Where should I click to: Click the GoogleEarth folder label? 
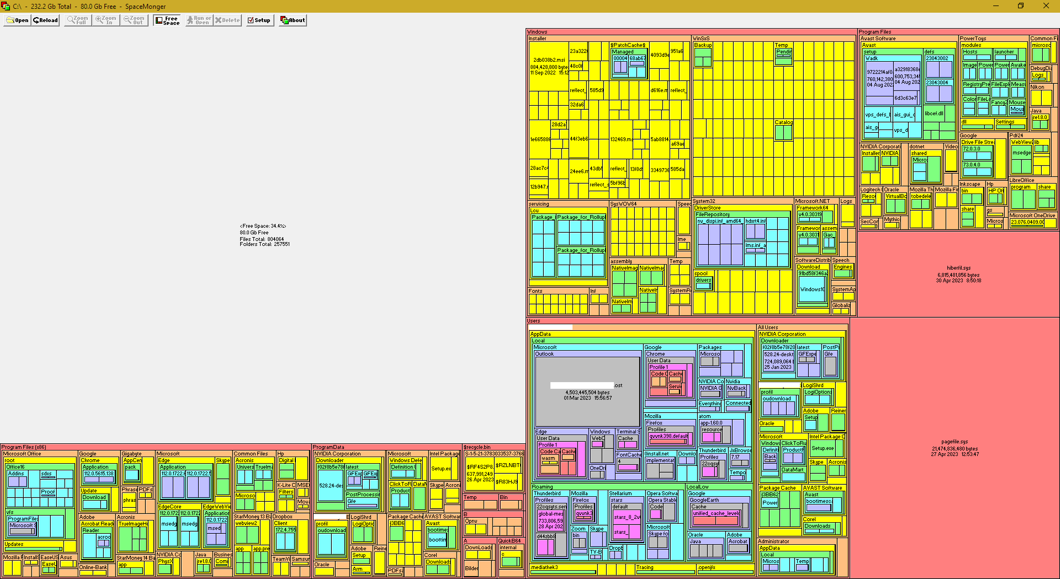click(704, 500)
